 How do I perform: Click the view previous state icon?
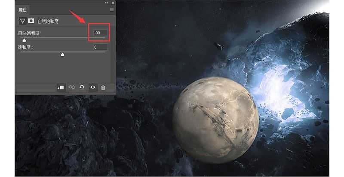(x=71, y=87)
